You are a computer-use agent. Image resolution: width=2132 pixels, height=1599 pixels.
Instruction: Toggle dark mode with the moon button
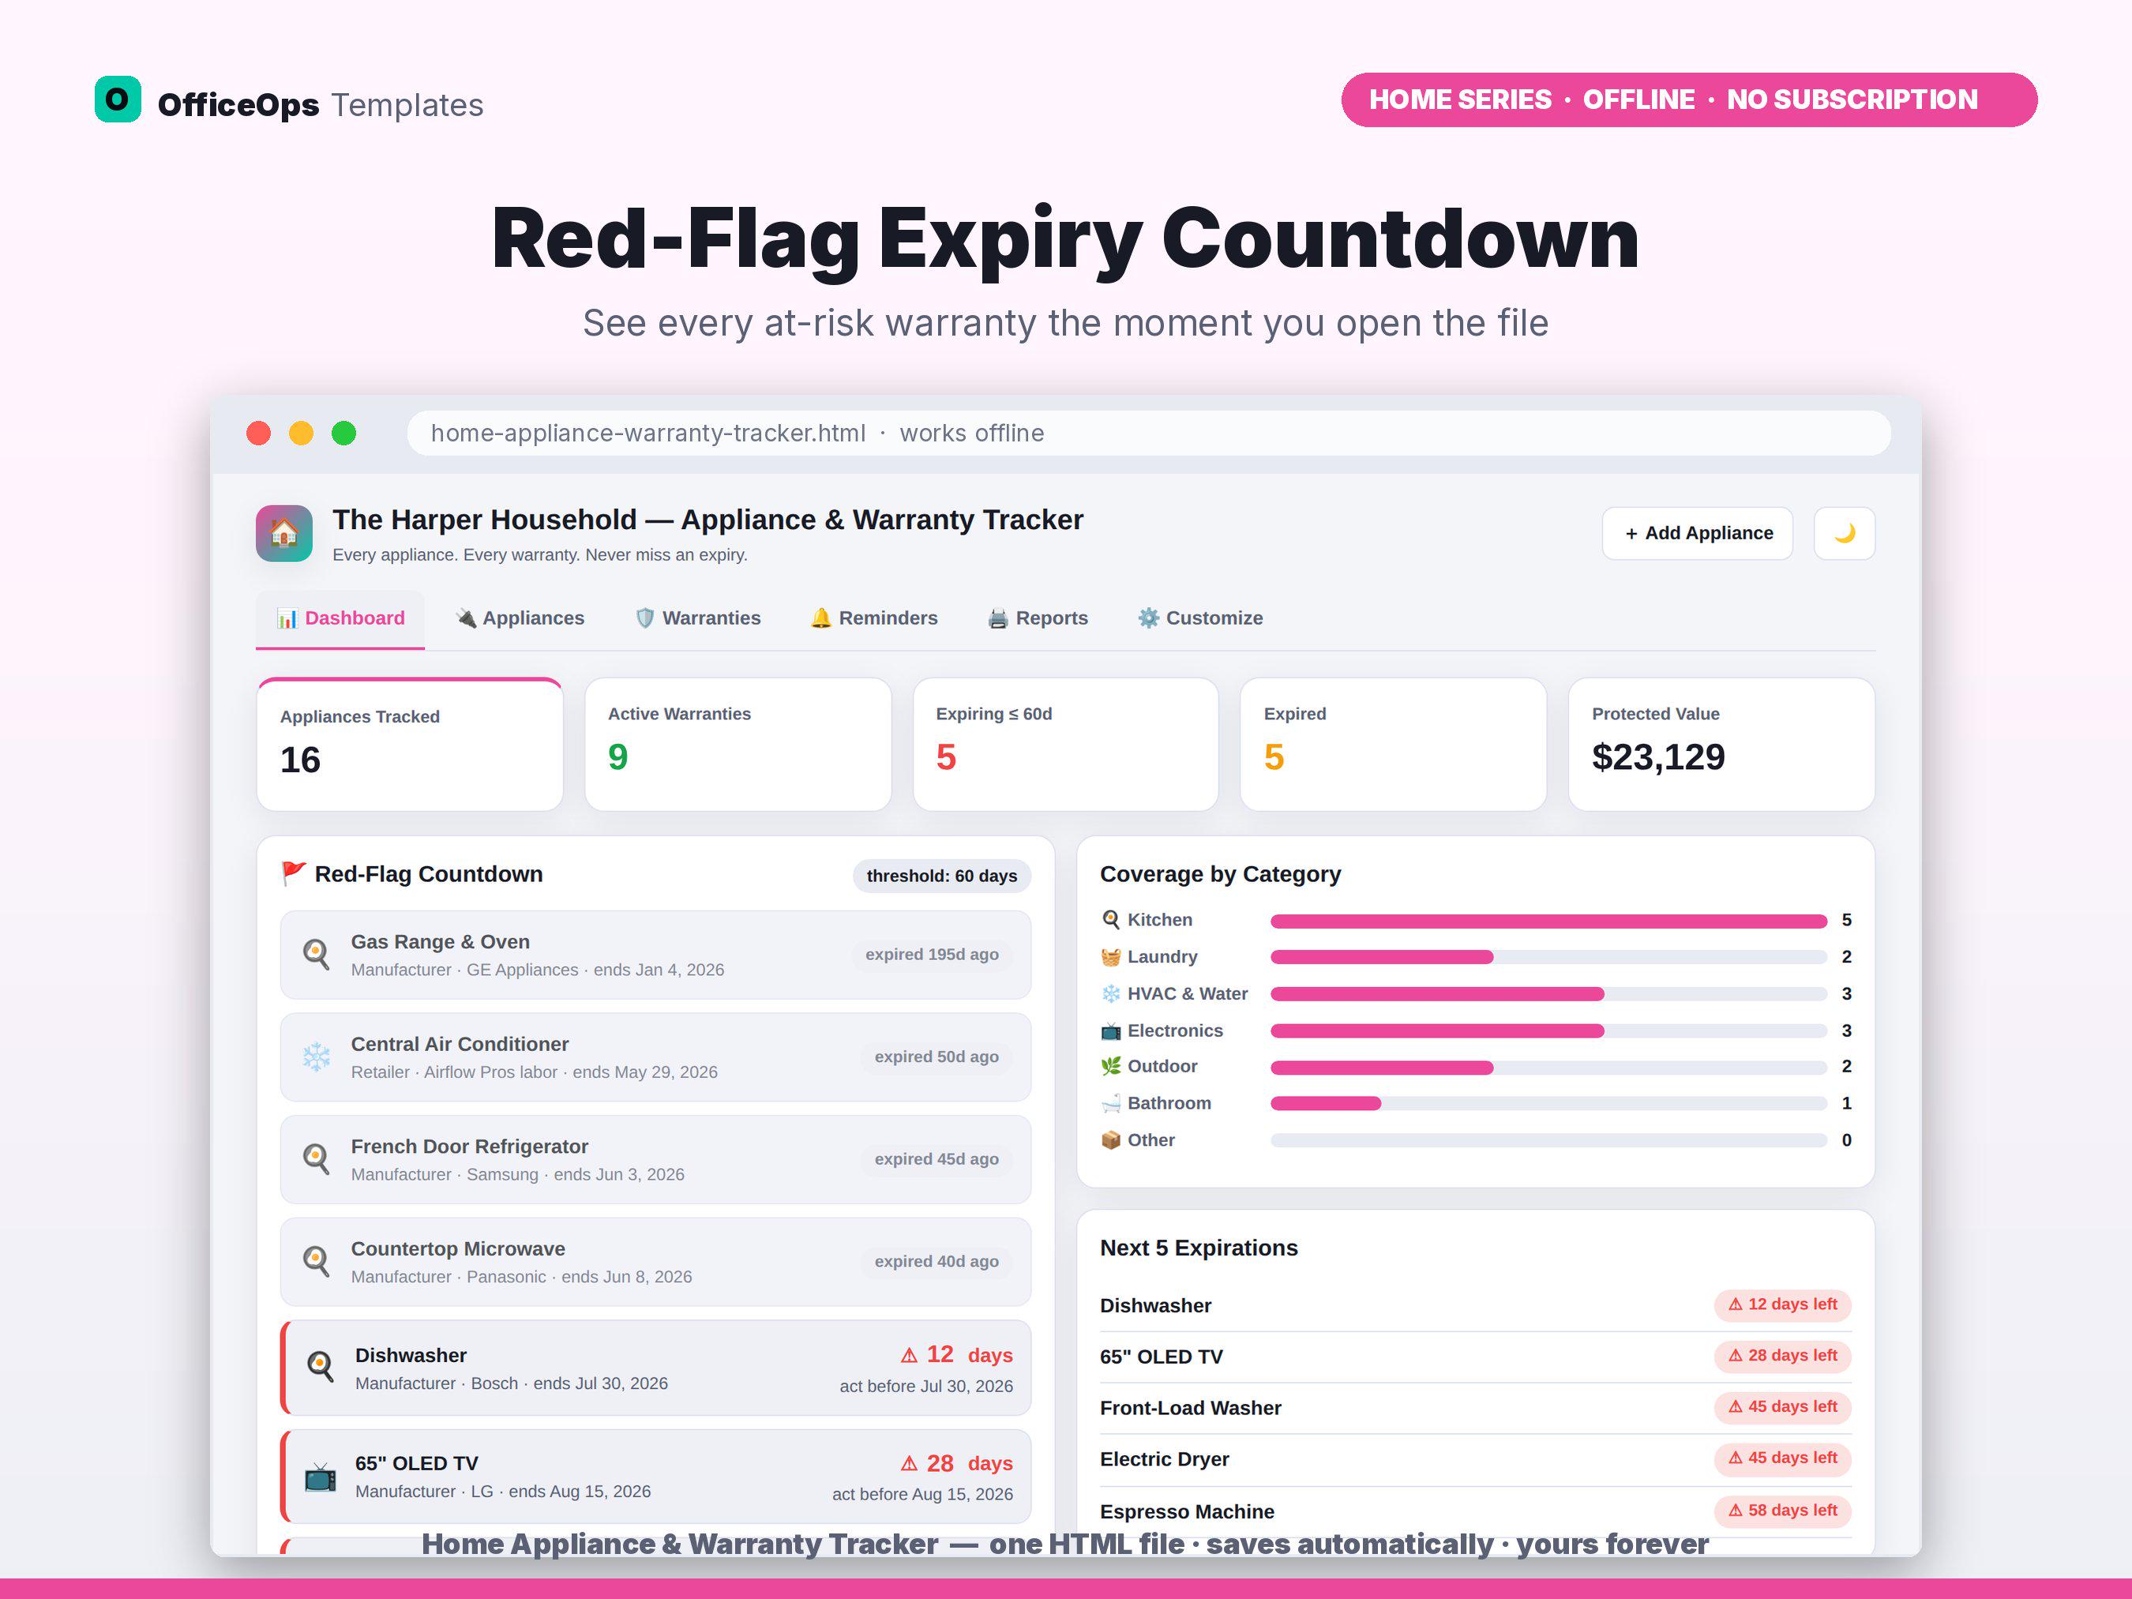1844,533
